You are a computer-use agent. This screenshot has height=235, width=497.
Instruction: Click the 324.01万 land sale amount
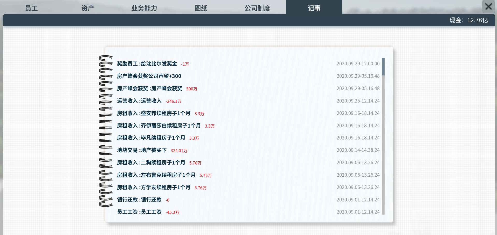click(179, 151)
